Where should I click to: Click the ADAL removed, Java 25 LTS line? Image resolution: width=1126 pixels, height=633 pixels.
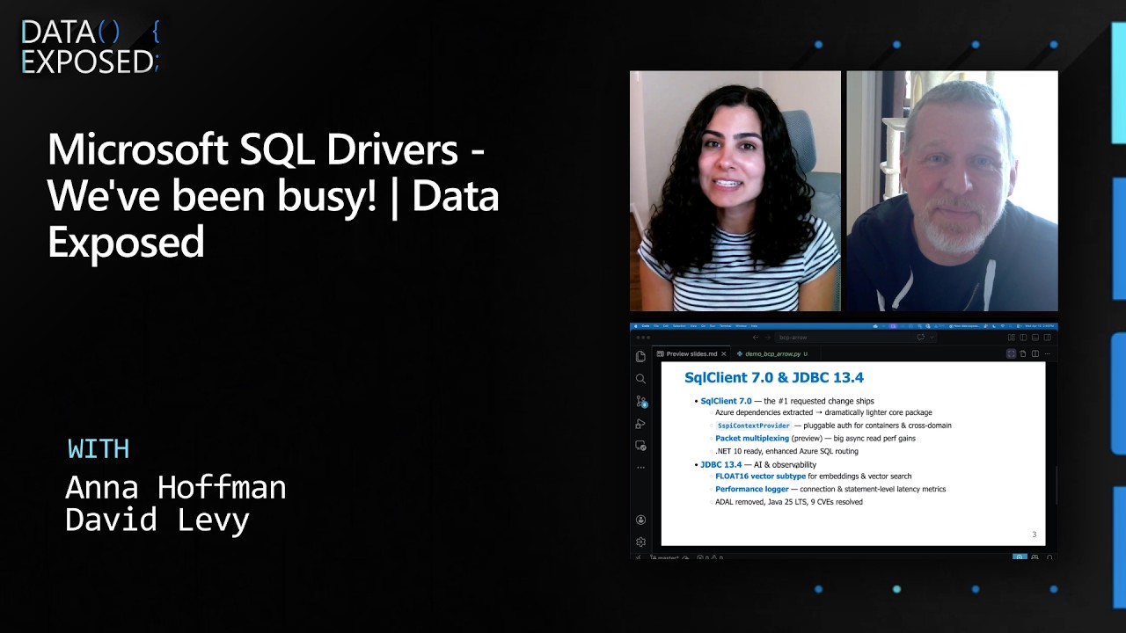[x=788, y=502]
